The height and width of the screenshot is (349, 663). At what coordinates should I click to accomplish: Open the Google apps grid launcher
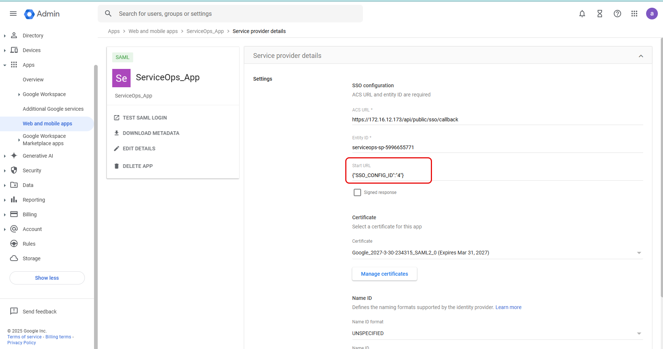pyautogui.click(x=634, y=14)
